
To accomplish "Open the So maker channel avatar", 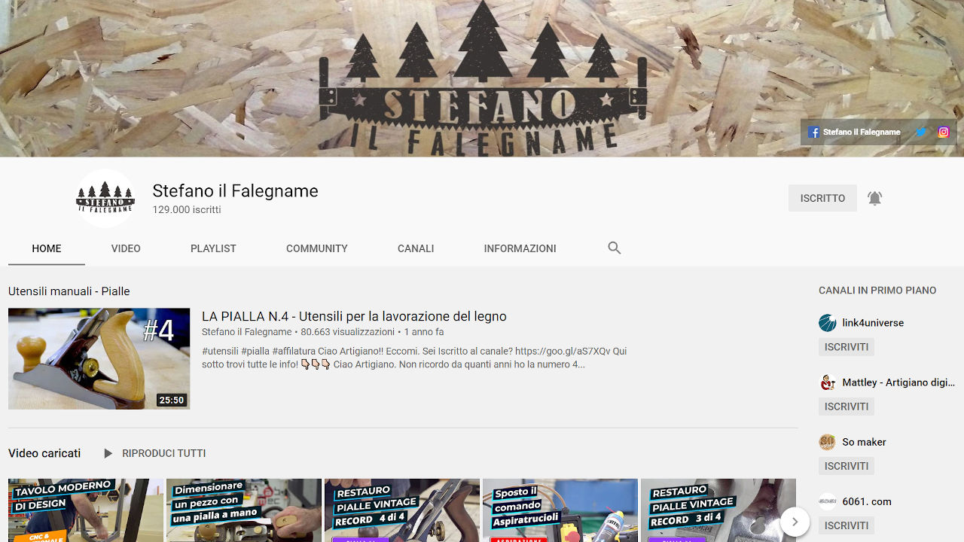I will (x=828, y=442).
